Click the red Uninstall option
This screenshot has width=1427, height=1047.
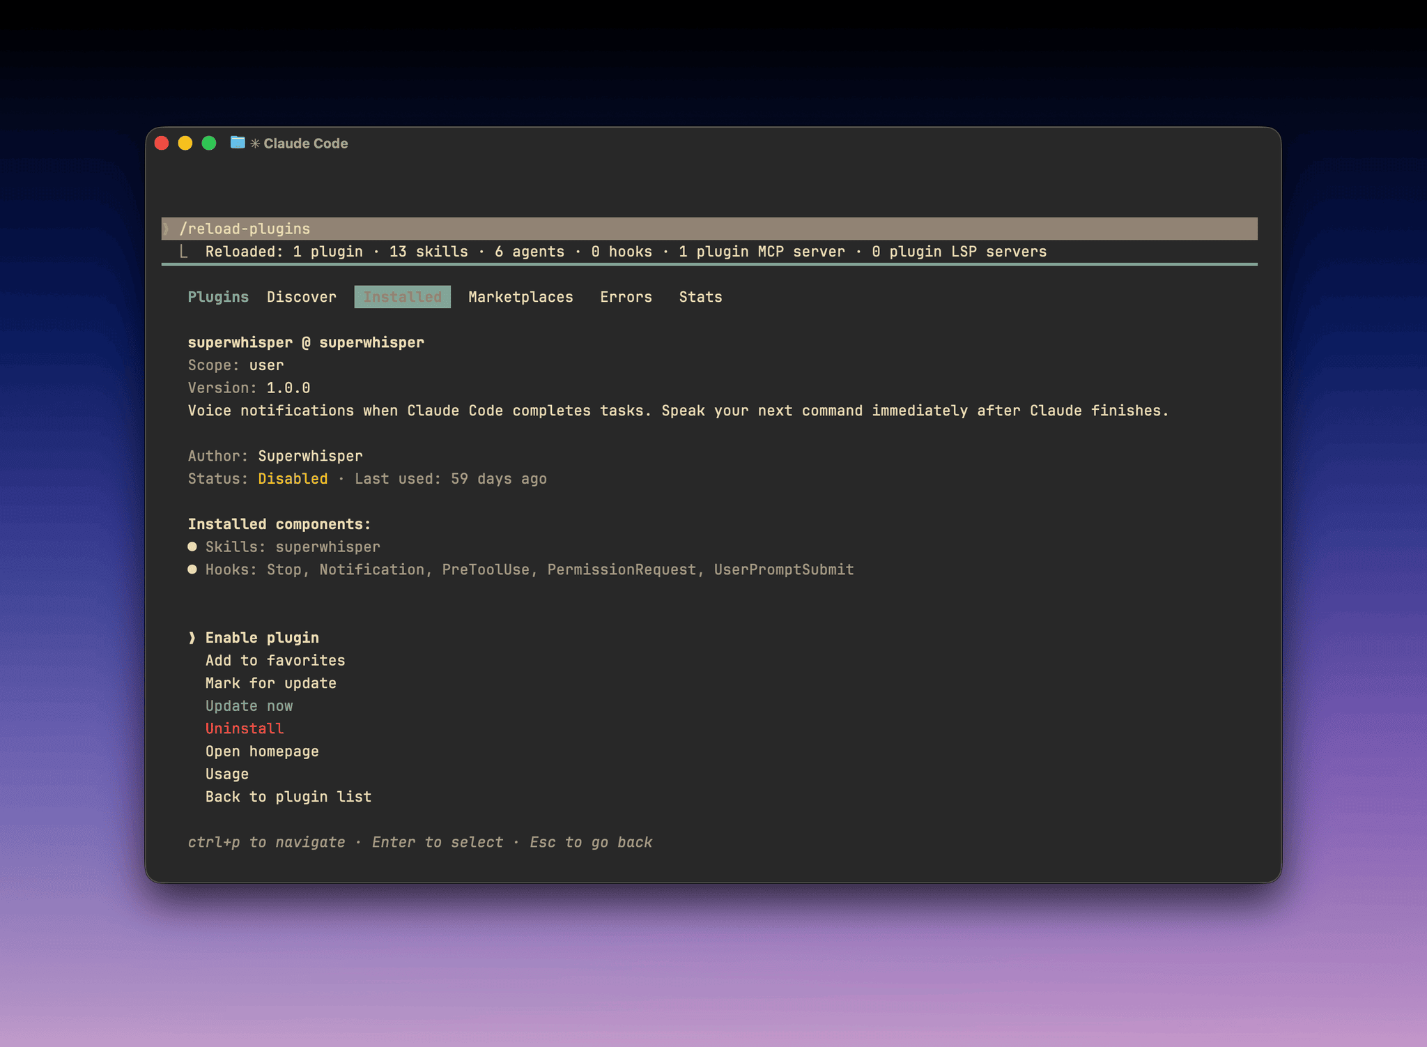(x=244, y=728)
